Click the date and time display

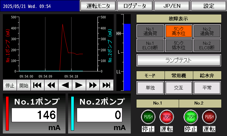pos(27,6)
